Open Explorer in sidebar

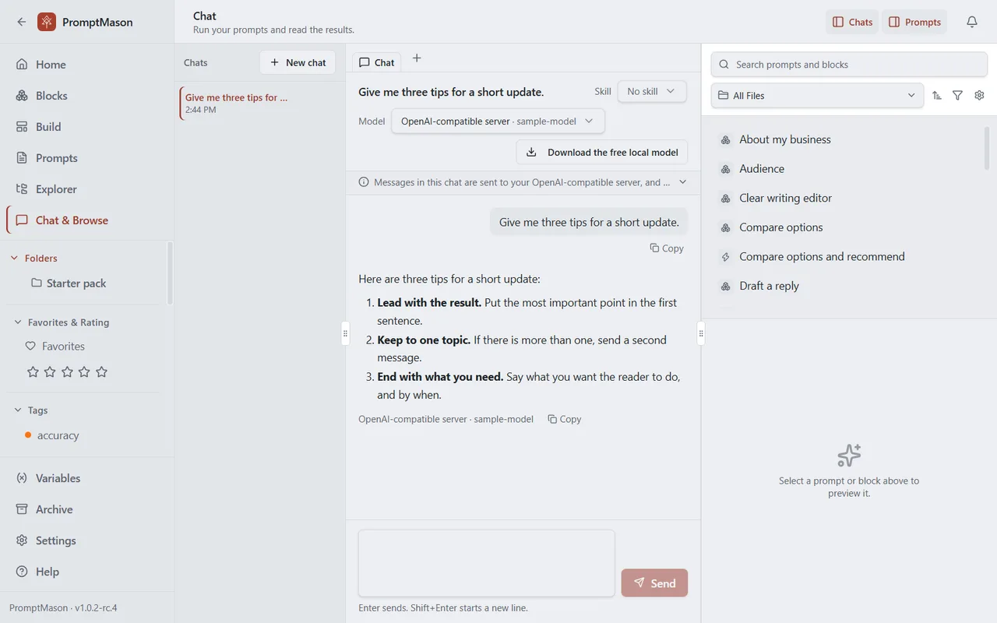pos(86,189)
